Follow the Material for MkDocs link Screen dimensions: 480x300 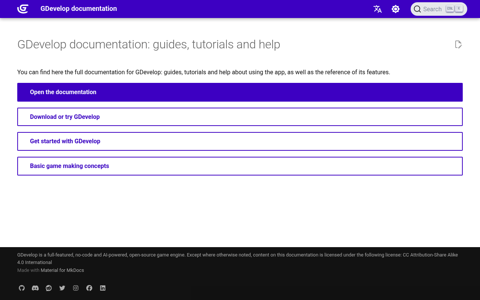pyautogui.click(x=62, y=270)
